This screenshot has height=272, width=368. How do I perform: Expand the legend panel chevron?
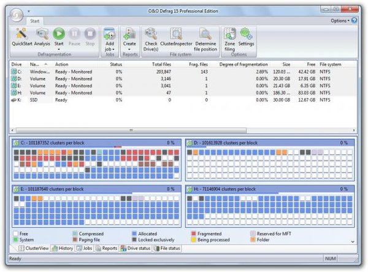[353, 242]
